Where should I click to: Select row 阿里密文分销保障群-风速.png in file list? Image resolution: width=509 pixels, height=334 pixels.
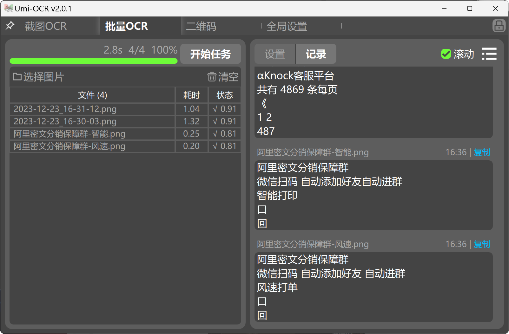(x=92, y=146)
